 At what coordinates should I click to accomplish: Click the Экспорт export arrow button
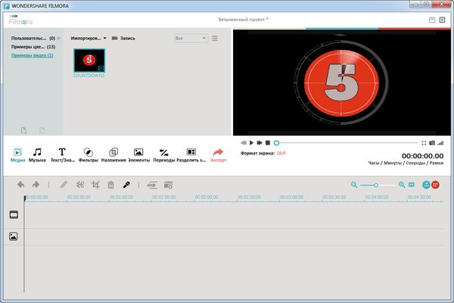[218, 155]
